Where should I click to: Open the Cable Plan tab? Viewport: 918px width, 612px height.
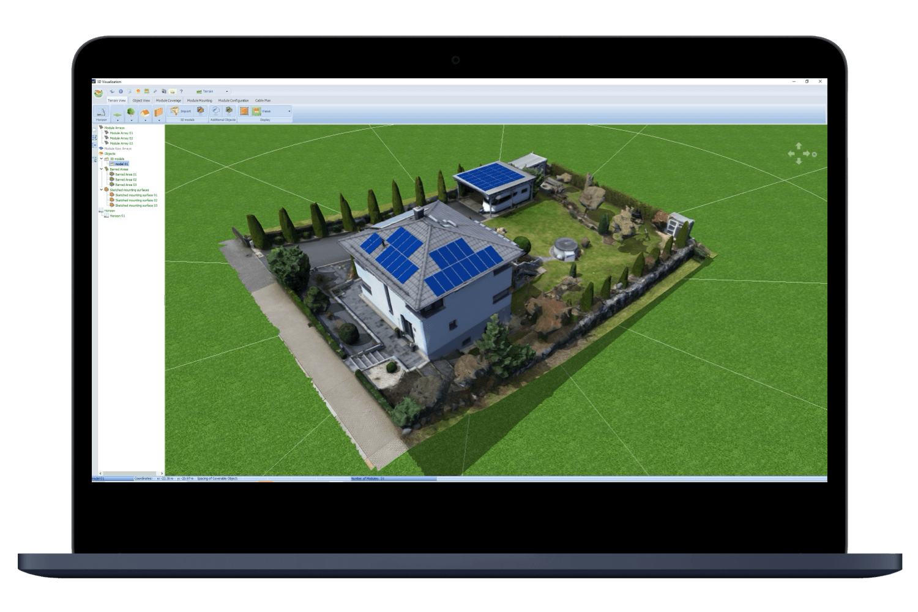263,100
